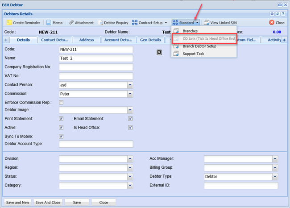
Task: Click the red Close icon in the toolbar
Action: 271,22
